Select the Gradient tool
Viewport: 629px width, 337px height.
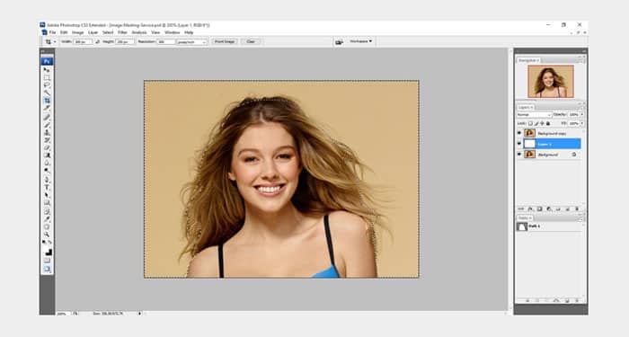[x=47, y=155]
